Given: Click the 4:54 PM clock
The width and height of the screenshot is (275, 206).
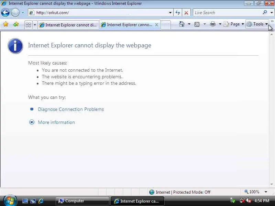Looking at the screenshot, I should coord(262,201).
